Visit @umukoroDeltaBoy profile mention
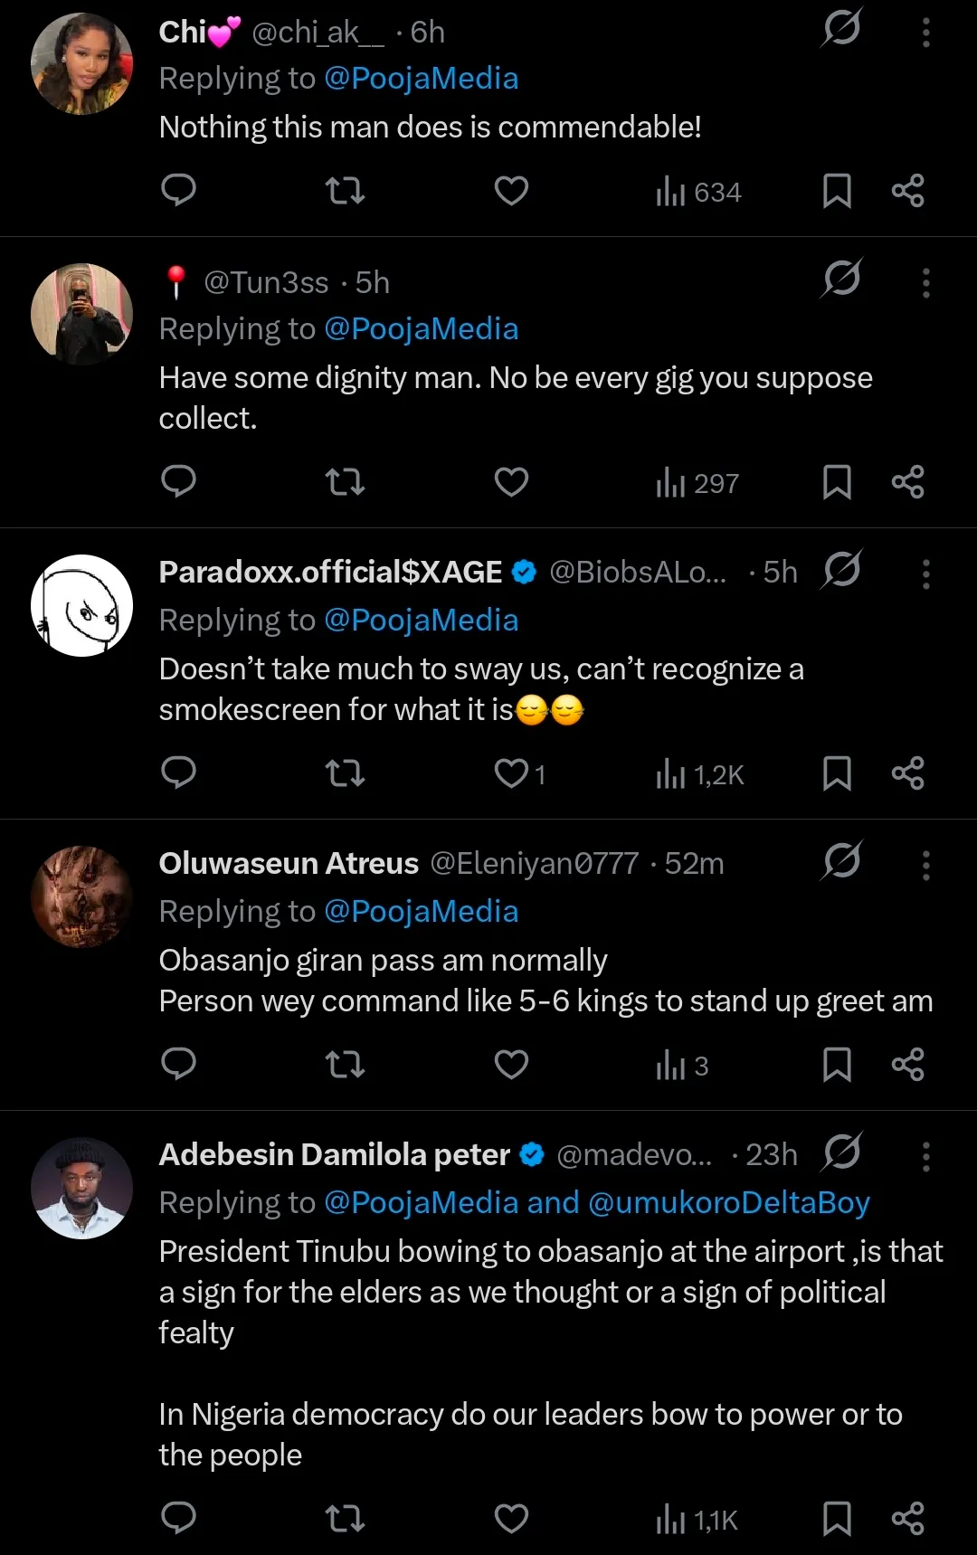Viewport: 977px width, 1555px height. click(x=728, y=1203)
